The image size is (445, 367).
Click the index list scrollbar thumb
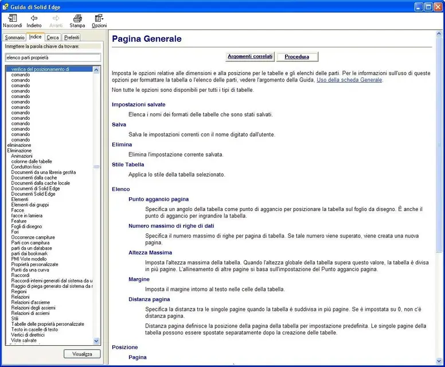point(96,167)
